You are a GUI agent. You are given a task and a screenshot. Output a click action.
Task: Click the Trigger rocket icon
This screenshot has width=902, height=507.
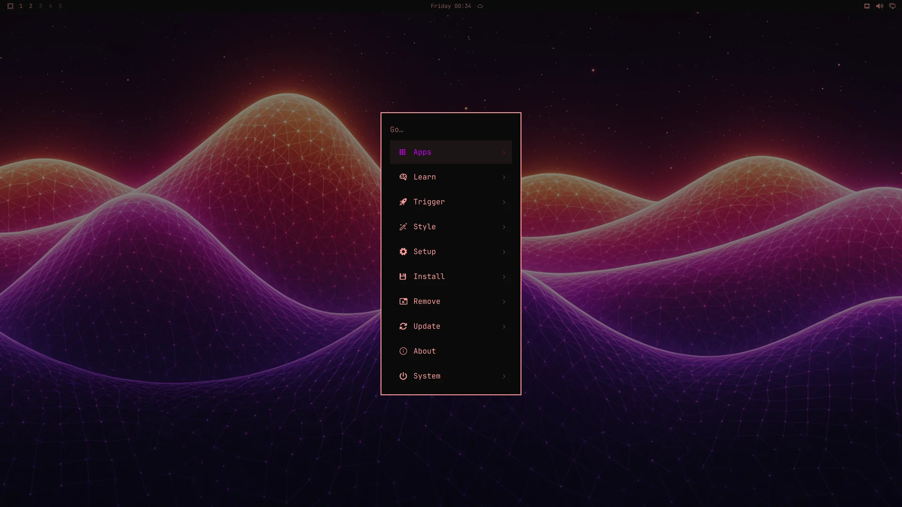403,202
